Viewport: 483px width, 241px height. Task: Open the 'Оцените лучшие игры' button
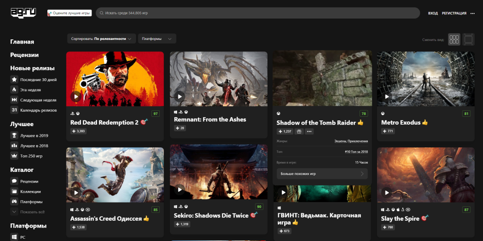point(69,13)
